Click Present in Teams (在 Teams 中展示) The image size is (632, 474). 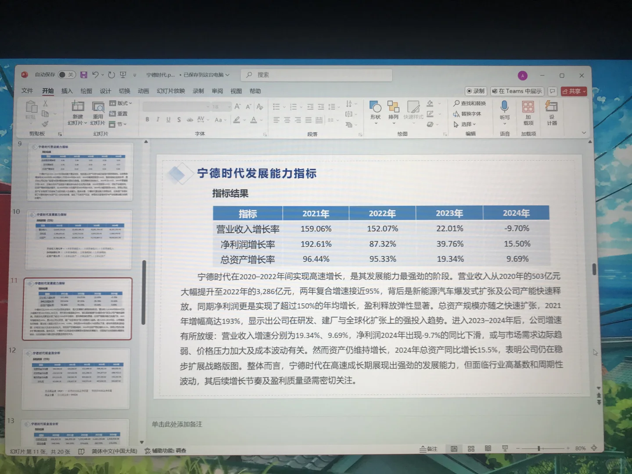click(x=517, y=91)
